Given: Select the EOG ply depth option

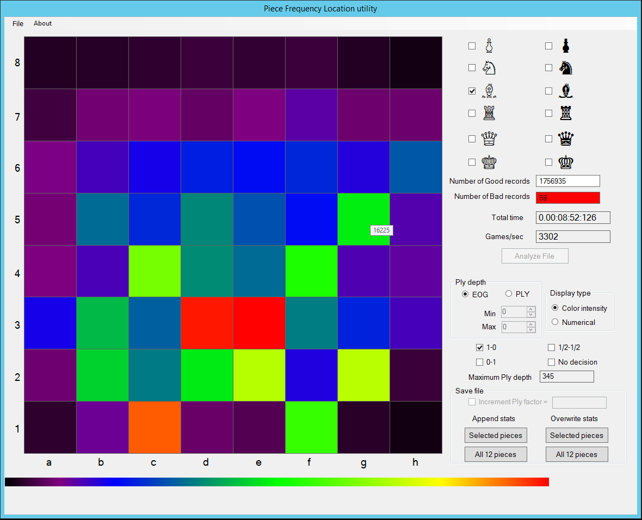Looking at the screenshot, I should tap(465, 294).
